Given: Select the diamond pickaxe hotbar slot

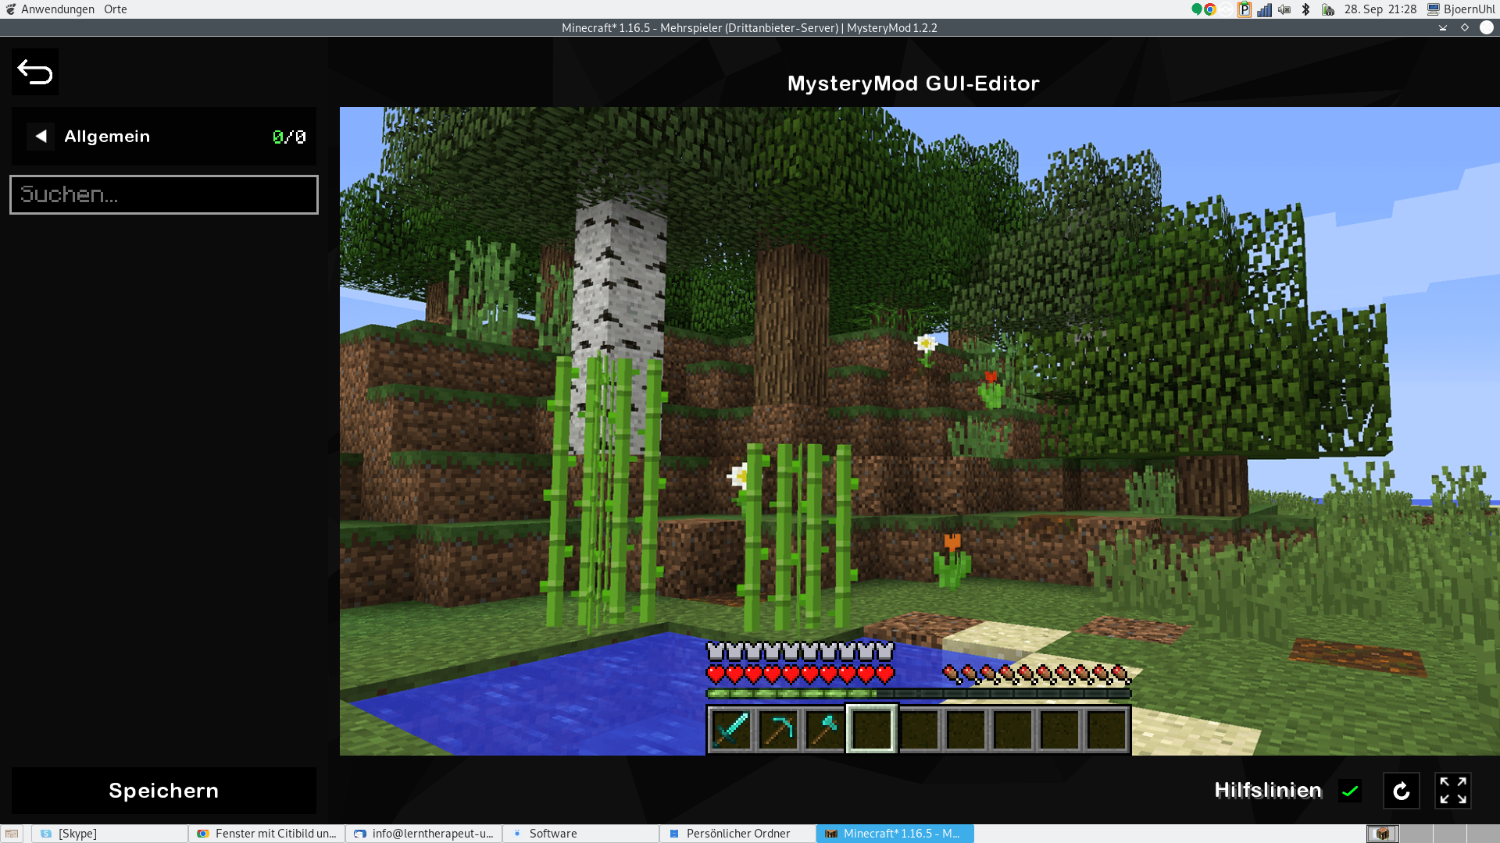Looking at the screenshot, I should pos(778,731).
